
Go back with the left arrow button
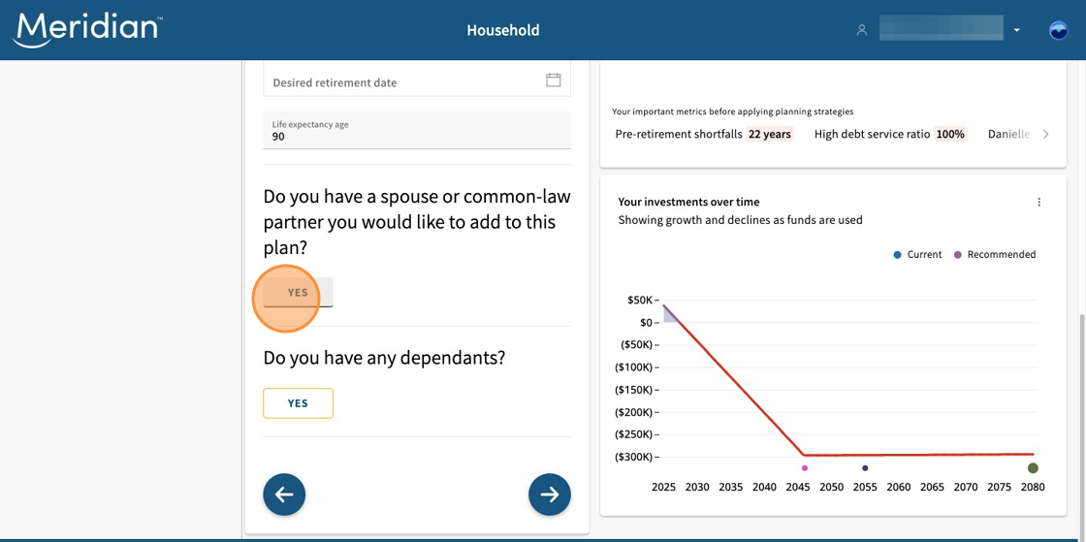(x=284, y=494)
